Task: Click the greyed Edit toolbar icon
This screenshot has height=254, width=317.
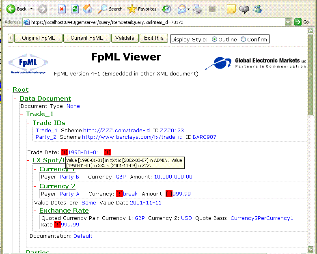Action: point(212,9)
